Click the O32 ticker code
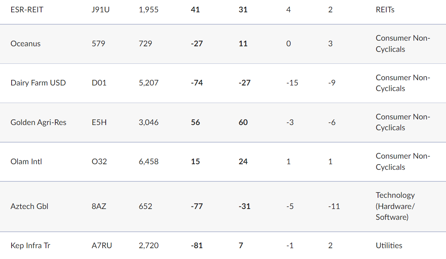The width and height of the screenshot is (446, 259). point(99,162)
